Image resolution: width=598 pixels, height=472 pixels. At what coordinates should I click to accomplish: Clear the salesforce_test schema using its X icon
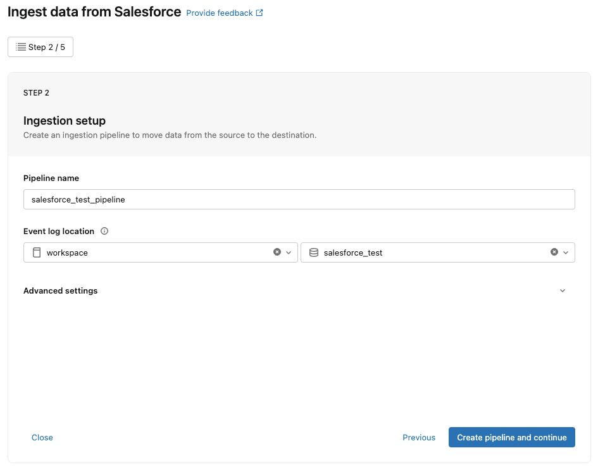555,252
